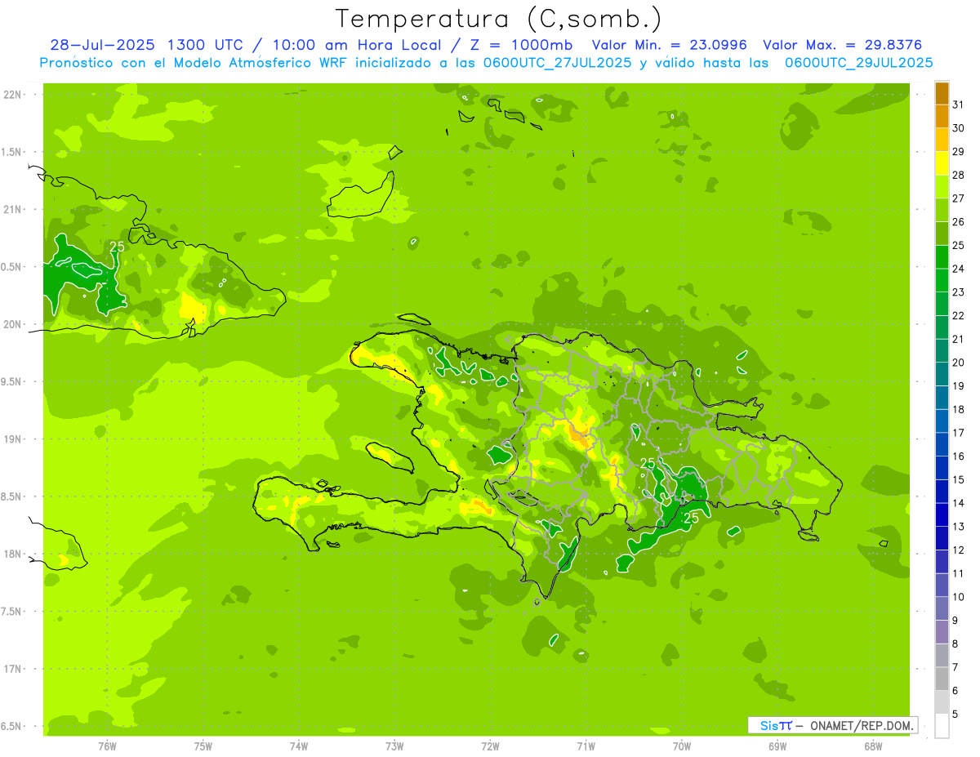Click the colorbar scale value "6"
Viewport: 980px width, 757px height.
pyautogui.click(x=955, y=691)
